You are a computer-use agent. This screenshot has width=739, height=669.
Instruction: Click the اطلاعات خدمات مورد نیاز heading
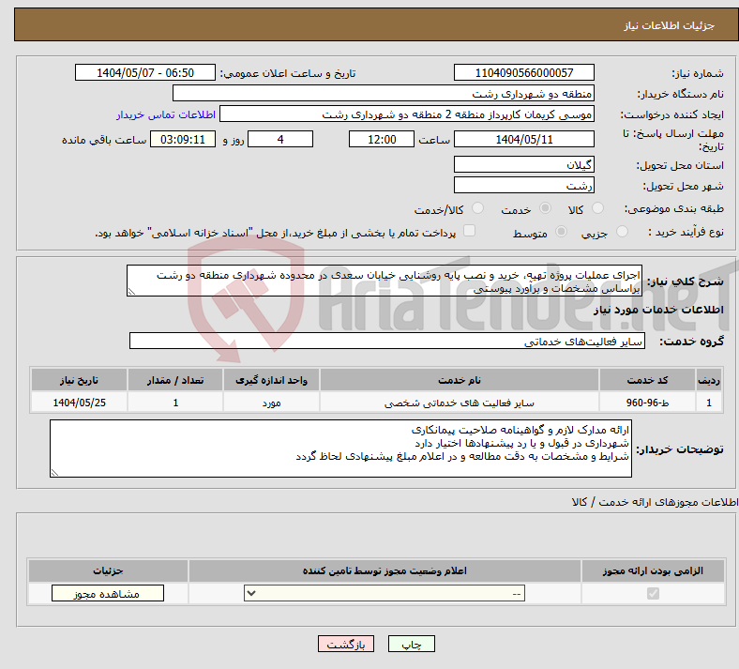(658, 310)
